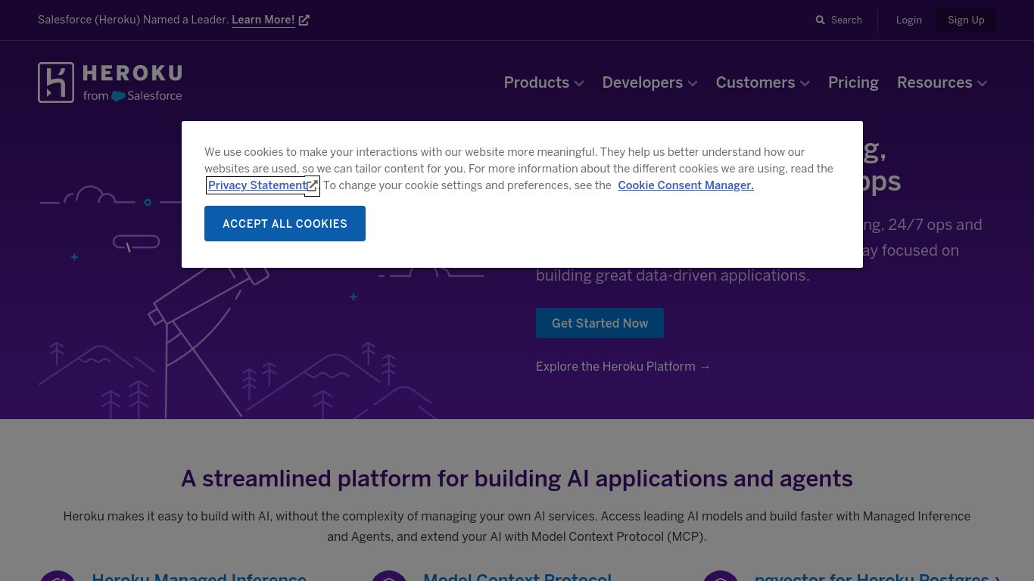Expand the Products menu chevron
The width and height of the screenshot is (1034, 581).
(579, 83)
